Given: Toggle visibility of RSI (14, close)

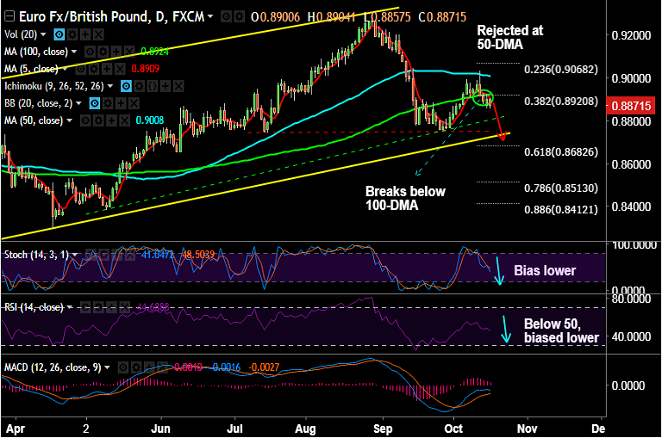Looking at the screenshot, I should tap(85, 307).
